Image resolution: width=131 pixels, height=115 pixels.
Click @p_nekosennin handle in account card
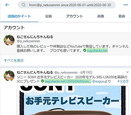pos(28,41)
